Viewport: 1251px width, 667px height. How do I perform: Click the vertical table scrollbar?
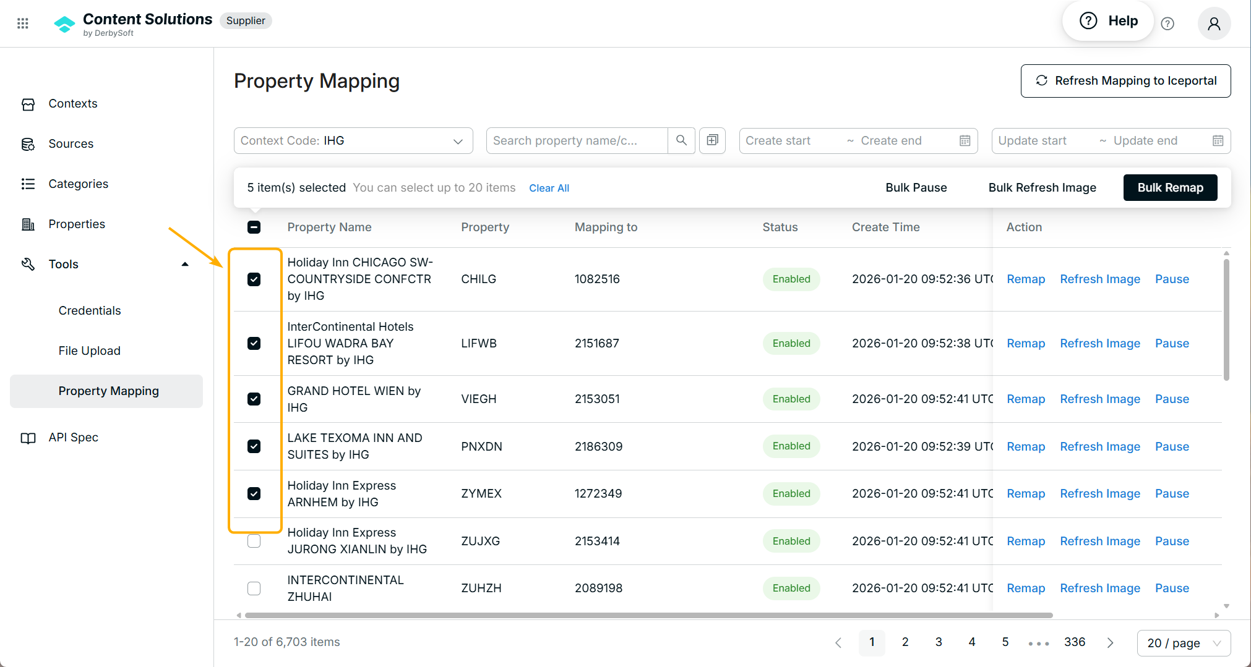tap(1226, 320)
